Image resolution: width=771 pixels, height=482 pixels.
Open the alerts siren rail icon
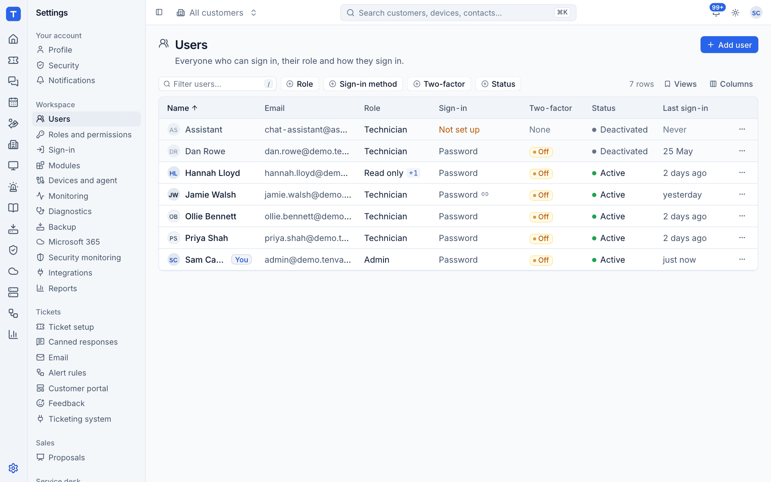[x=13, y=187]
